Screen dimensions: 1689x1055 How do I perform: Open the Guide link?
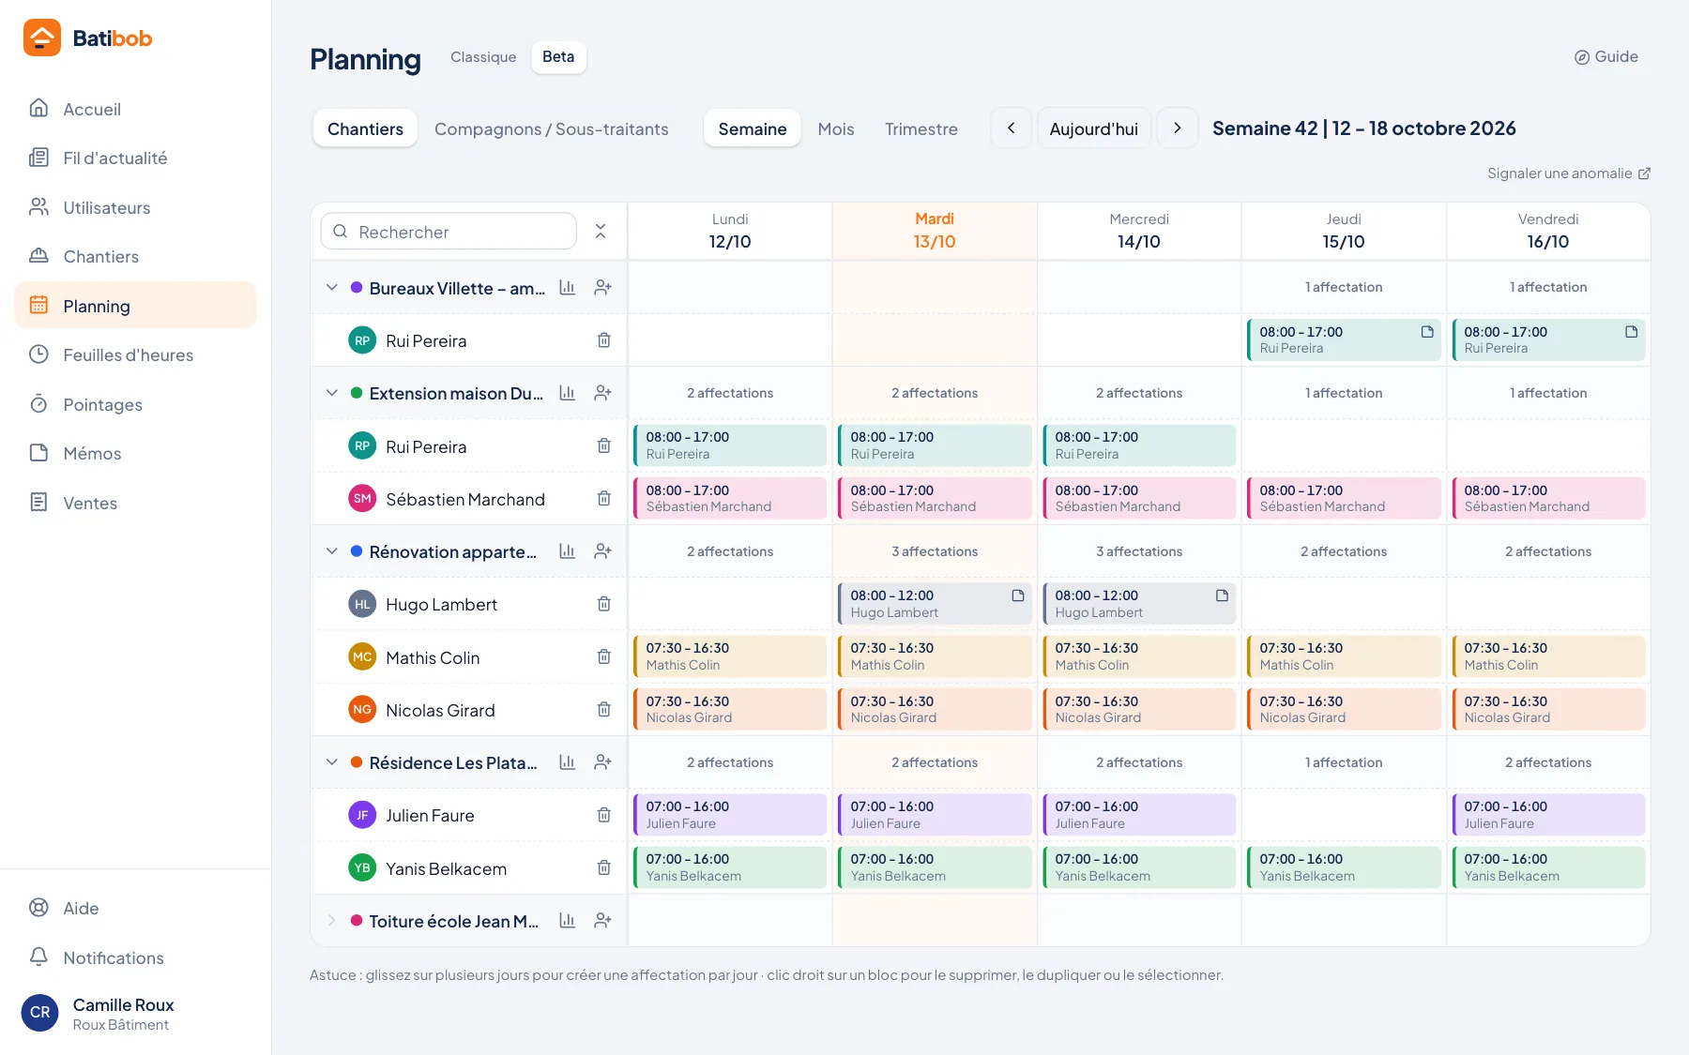click(1606, 56)
